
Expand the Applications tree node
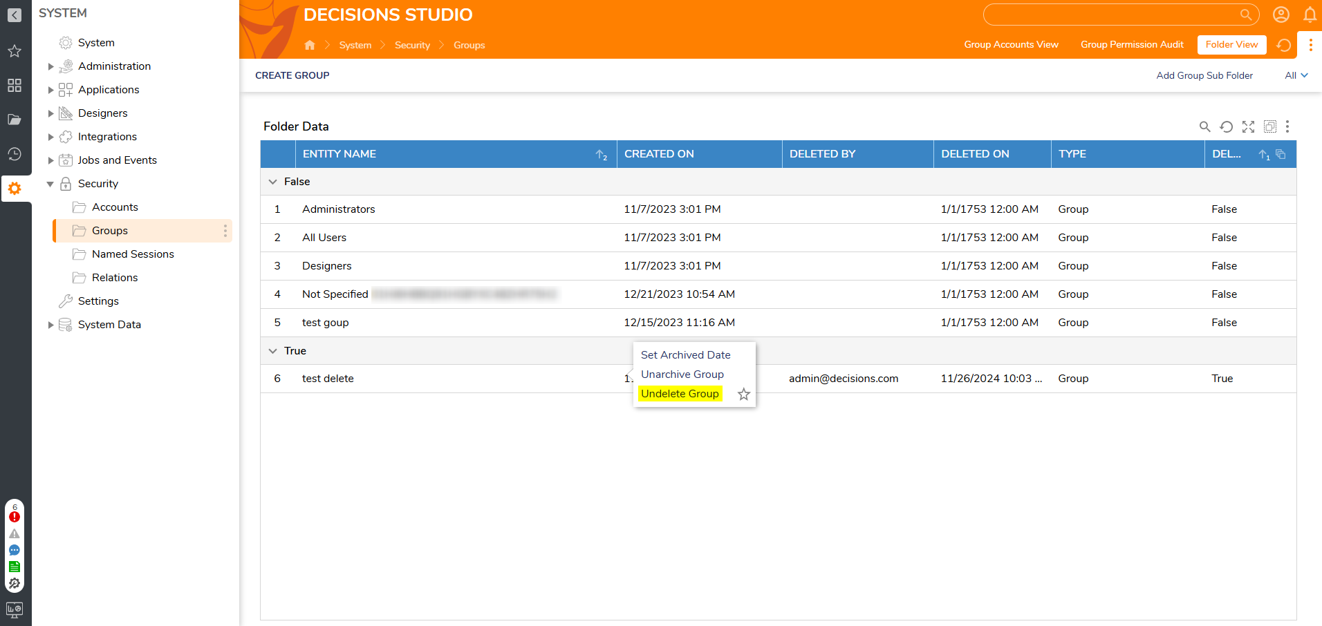tap(50, 90)
